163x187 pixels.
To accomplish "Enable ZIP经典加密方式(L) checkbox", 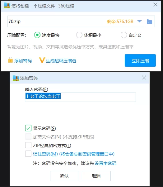I will 28,145.
